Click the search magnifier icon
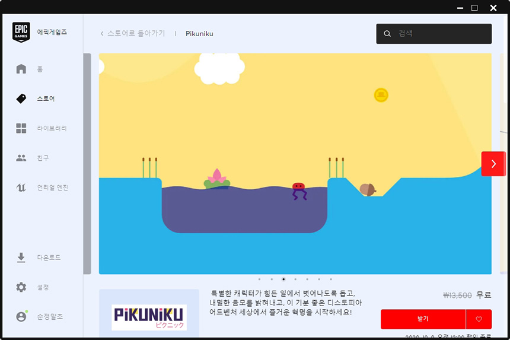The width and height of the screenshot is (510, 340). point(387,33)
